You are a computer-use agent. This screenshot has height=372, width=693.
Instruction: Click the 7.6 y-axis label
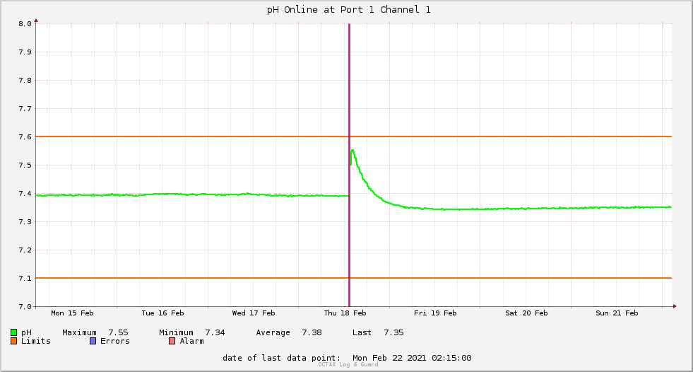25,137
